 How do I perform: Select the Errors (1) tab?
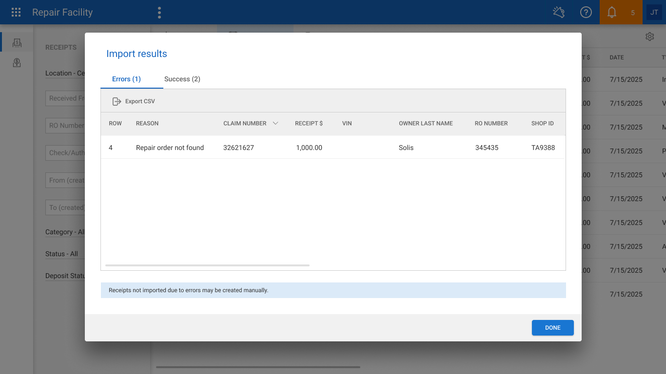tap(127, 79)
